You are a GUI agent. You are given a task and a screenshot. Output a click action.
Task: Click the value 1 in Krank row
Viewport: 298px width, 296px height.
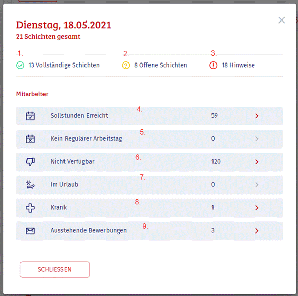pyautogui.click(x=212, y=207)
